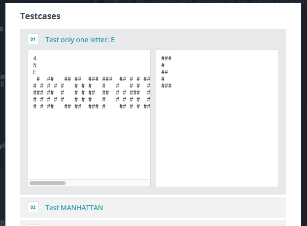Expand the partially visible third testcase row
The height and width of the screenshot is (226, 307).
pos(153,223)
